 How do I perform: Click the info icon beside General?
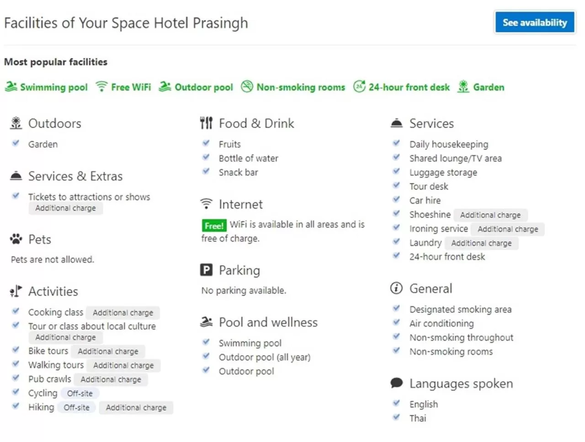pyautogui.click(x=396, y=288)
